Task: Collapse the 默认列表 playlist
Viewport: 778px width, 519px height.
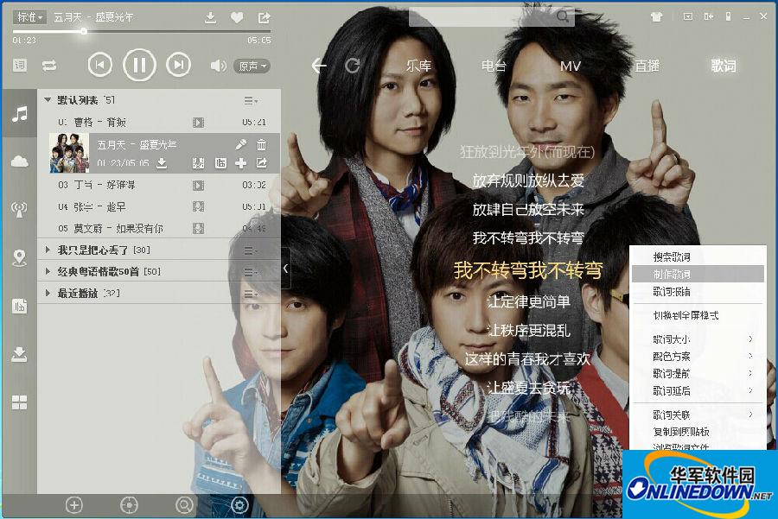Action: pyautogui.click(x=48, y=100)
